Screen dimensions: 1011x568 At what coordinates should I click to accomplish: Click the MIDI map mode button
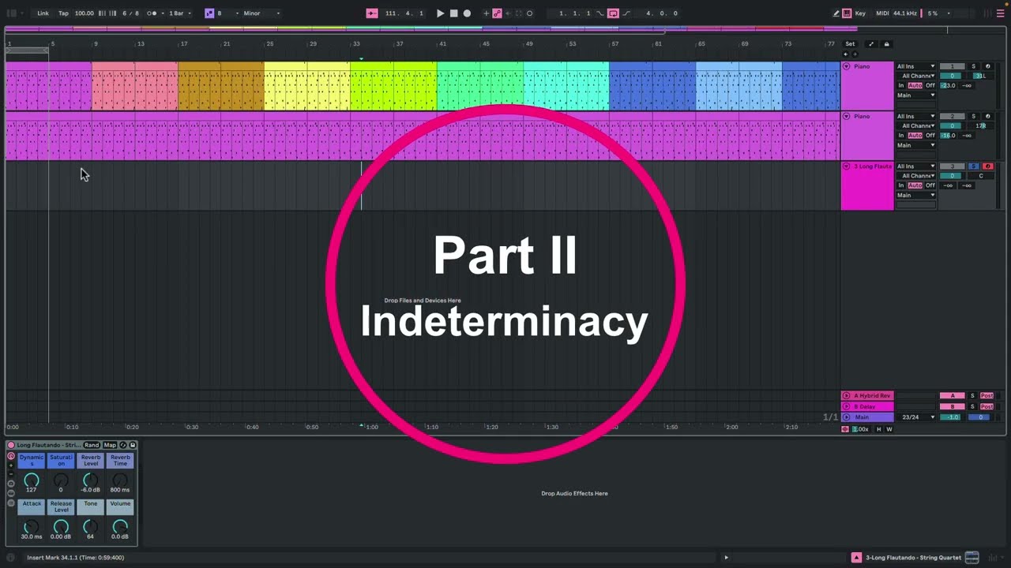[x=882, y=13]
